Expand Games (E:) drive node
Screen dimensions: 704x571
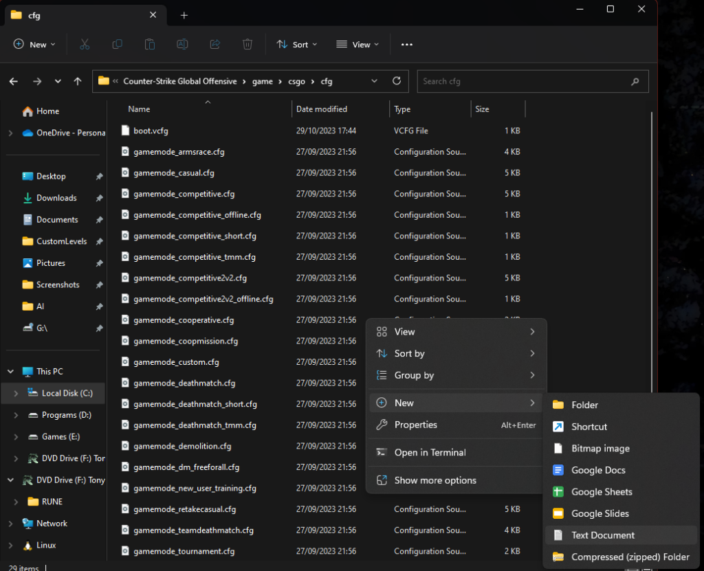click(16, 437)
